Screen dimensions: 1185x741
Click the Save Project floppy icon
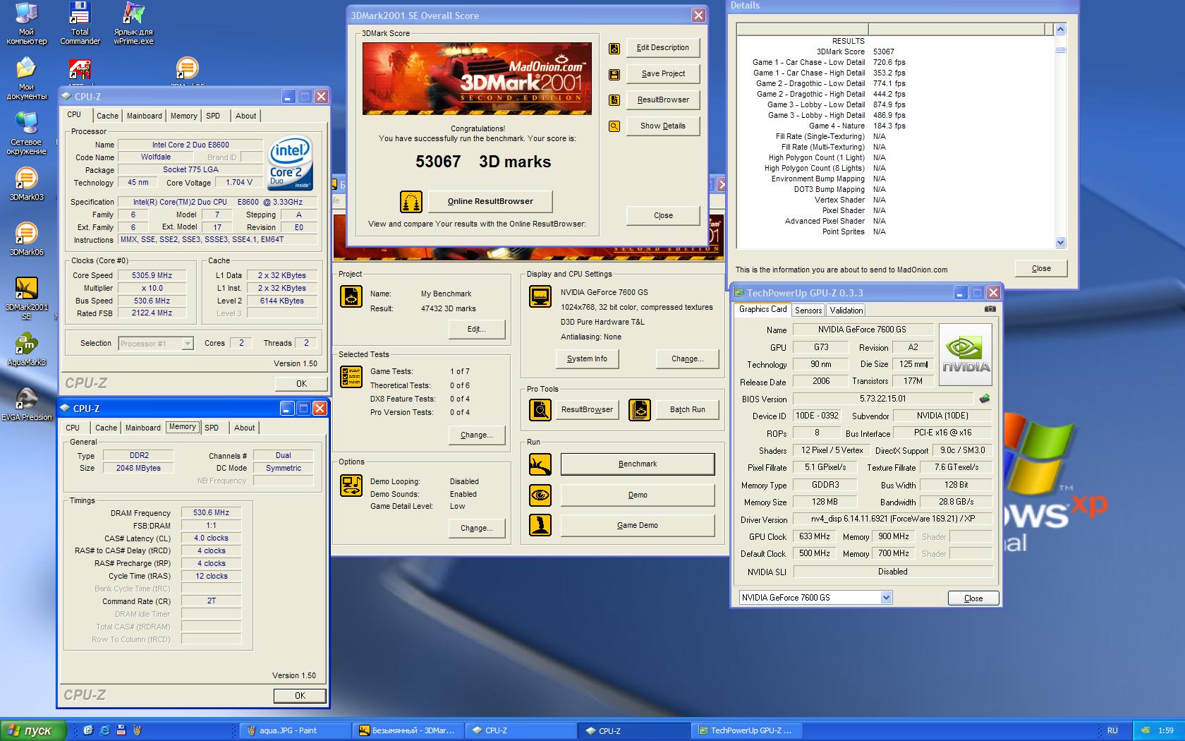pos(614,74)
